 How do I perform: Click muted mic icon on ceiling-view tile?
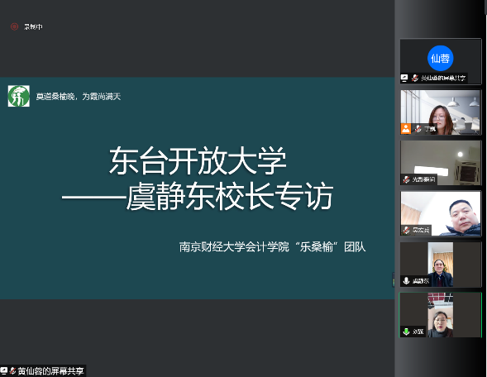tap(406, 179)
